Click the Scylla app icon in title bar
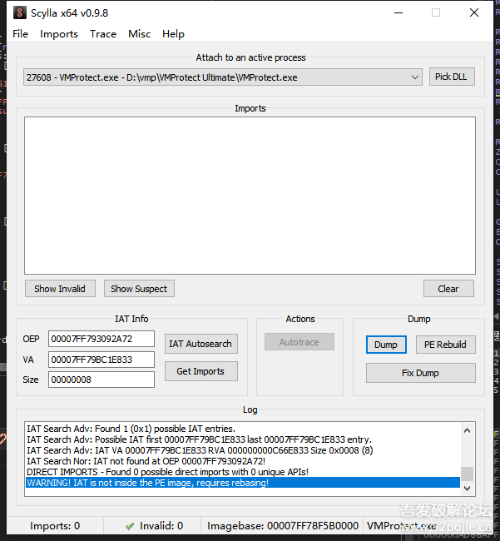This screenshot has width=500, height=541. pos(20,12)
